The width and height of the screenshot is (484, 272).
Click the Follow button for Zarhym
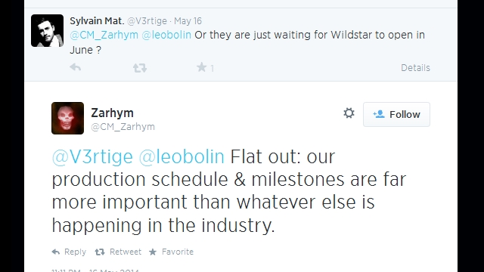pos(396,114)
